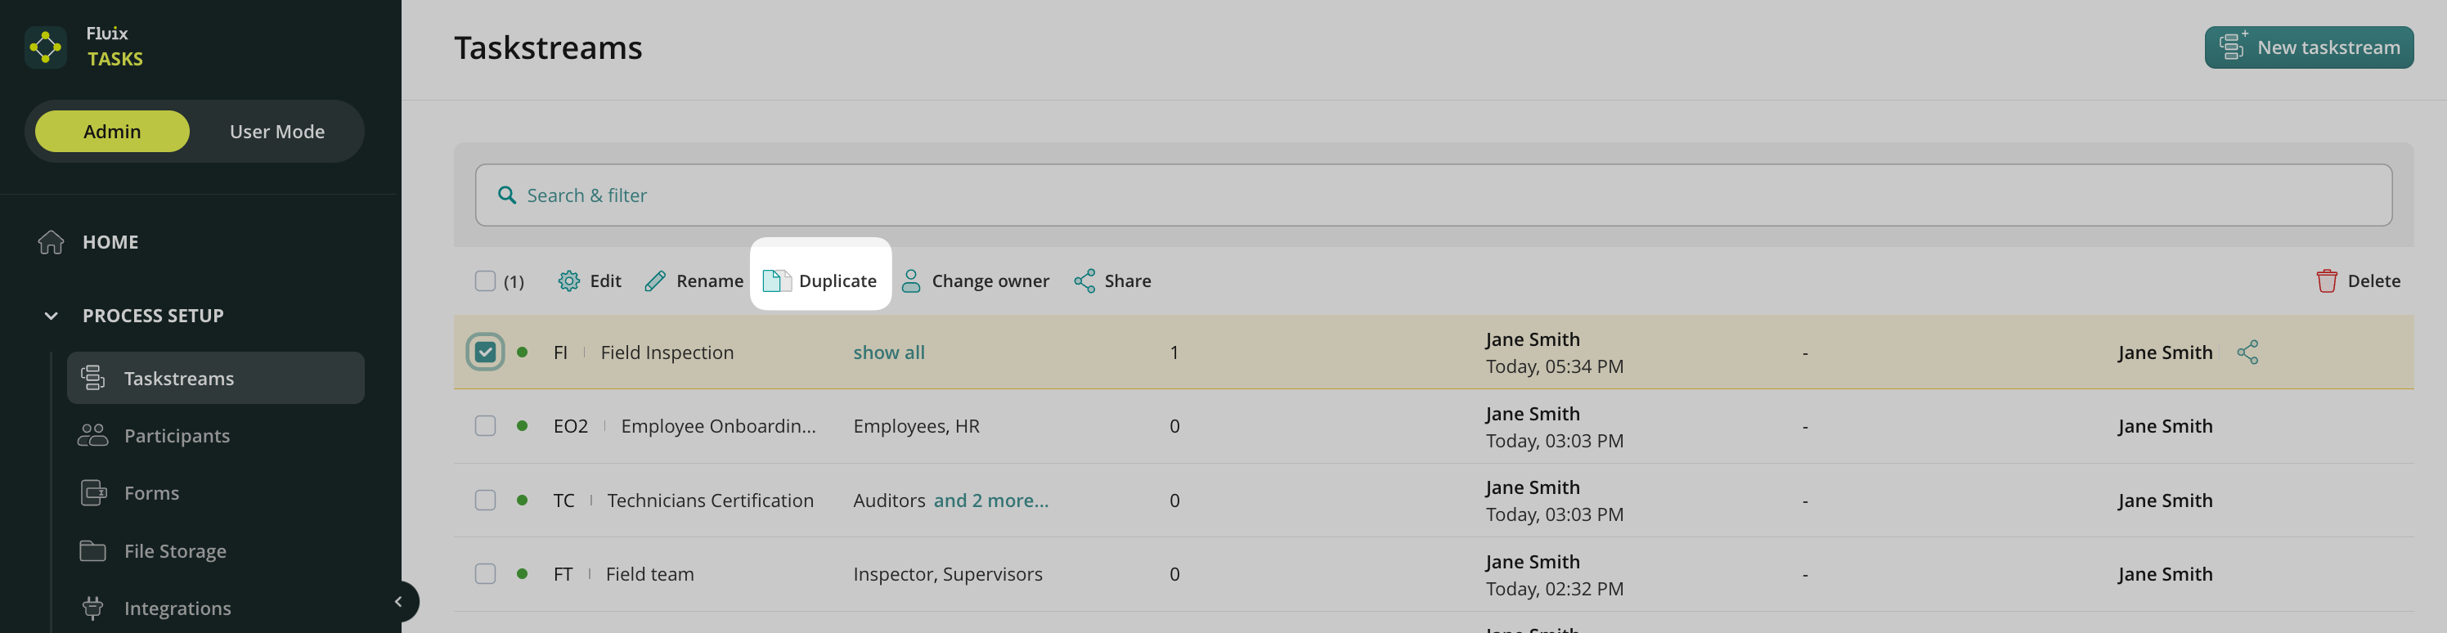This screenshot has width=2447, height=633.
Task: Click the Rename pencil icon
Action: click(654, 281)
